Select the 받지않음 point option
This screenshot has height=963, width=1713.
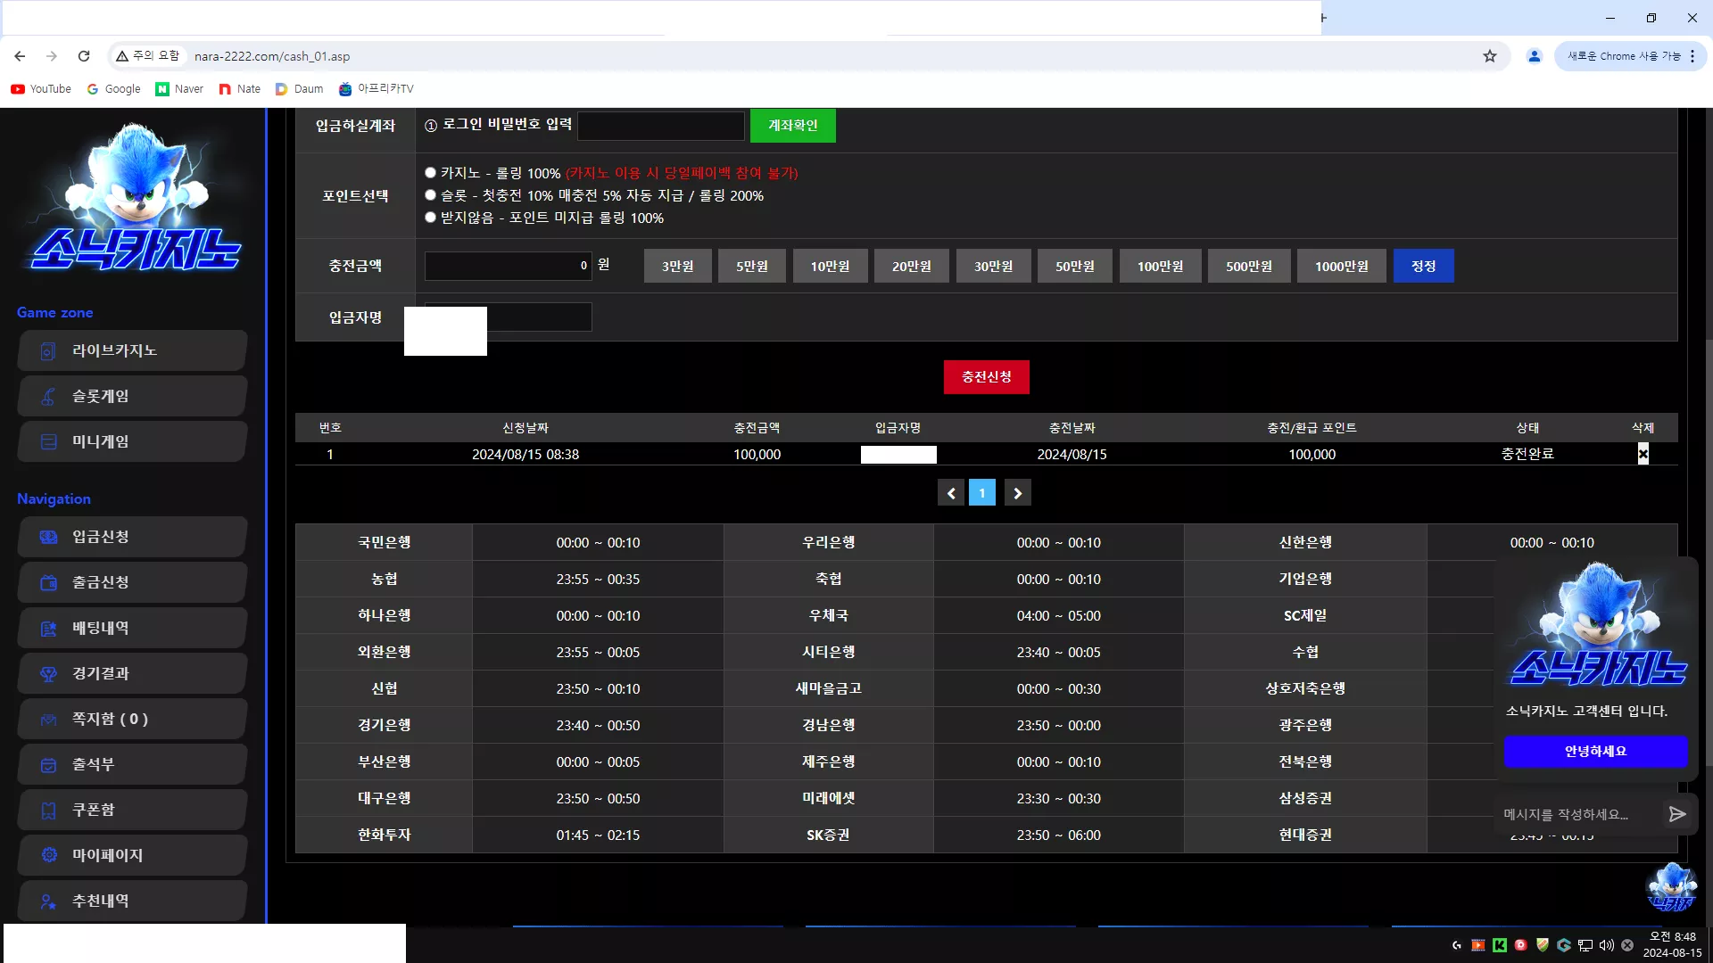tap(430, 218)
